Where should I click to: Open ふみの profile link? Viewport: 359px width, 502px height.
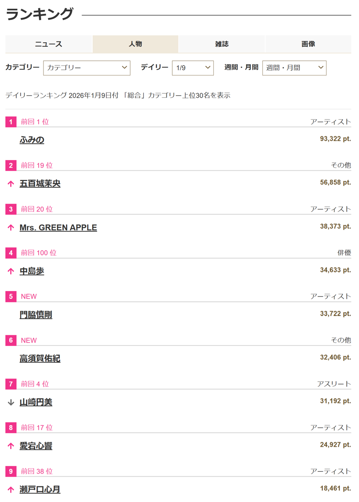click(32, 140)
